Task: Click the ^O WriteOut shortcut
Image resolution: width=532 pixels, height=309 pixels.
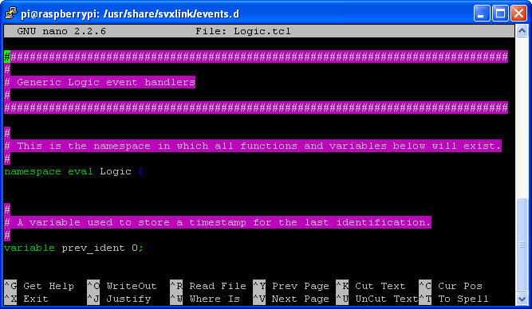Action: [122, 286]
